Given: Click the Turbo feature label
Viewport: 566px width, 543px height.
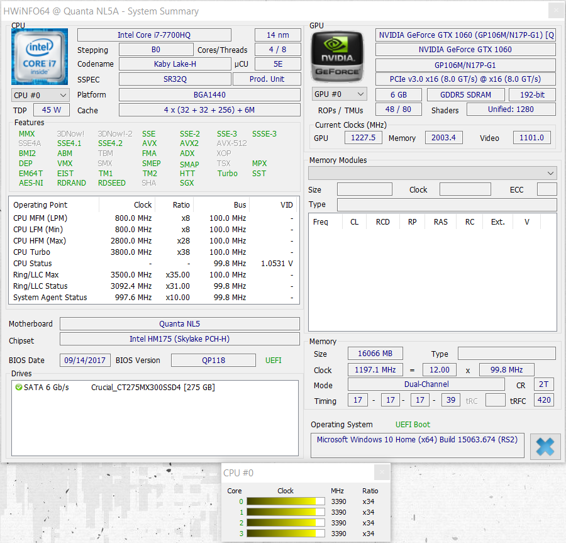Looking at the screenshot, I should (x=228, y=173).
